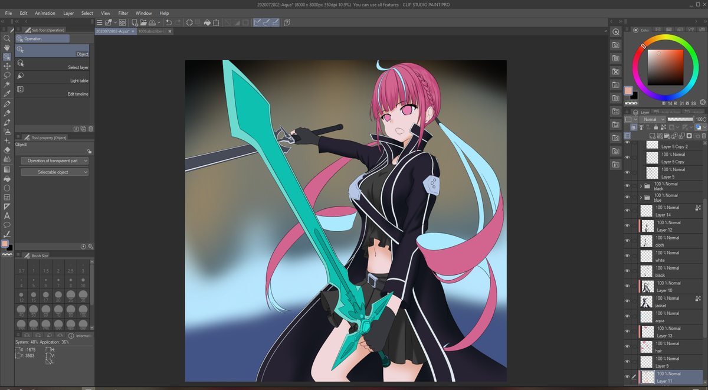Select the Light table sub tool
This screenshot has height=390, width=708.
(52, 77)
